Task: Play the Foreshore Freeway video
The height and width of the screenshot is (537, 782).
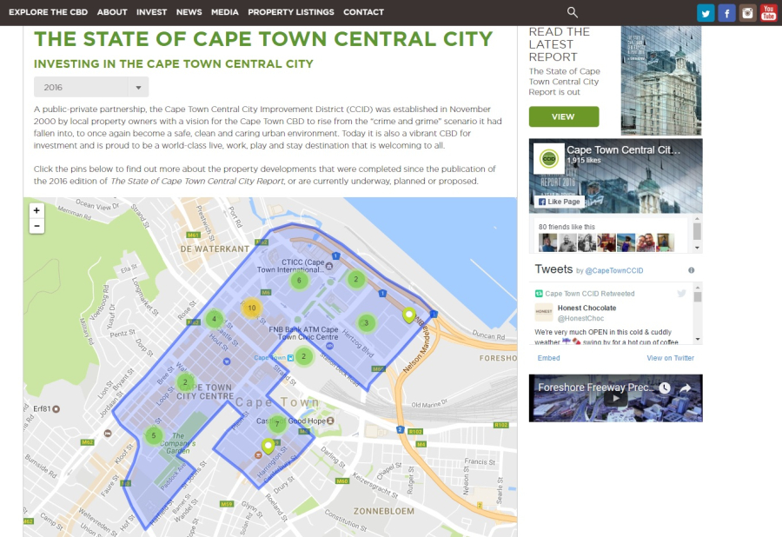Action: [x=616, y=398]
